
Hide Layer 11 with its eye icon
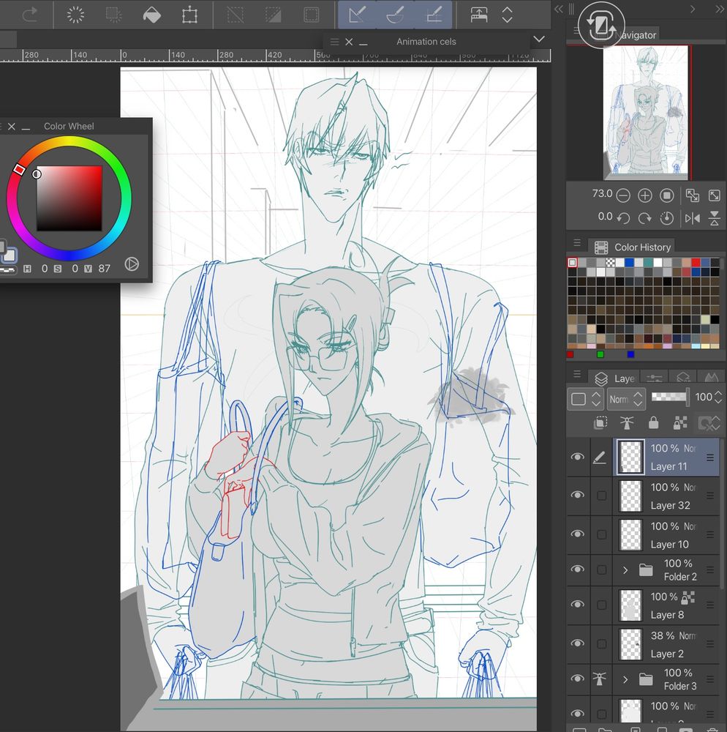pyautogui.click(x=578, y=457)
